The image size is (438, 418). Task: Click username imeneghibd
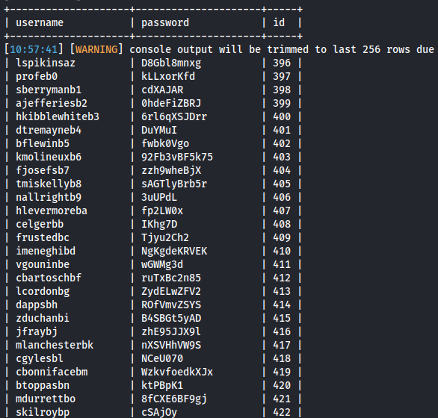(x=46, y=251)
